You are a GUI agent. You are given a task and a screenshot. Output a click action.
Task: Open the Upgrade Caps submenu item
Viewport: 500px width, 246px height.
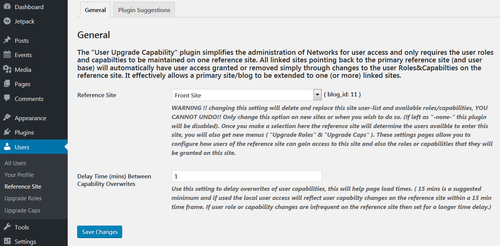[x=22, y=210]
